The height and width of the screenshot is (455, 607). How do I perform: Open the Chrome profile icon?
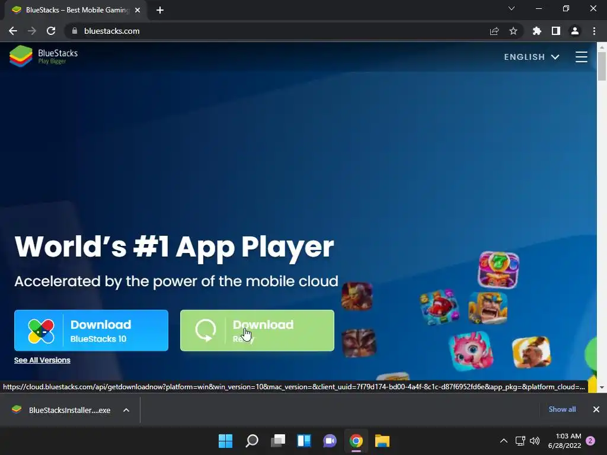(x=575, y=31)
